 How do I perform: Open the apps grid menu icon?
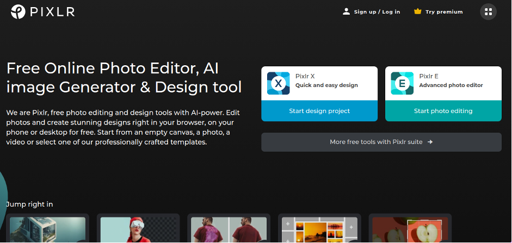pyautogui.click(x=488, y=11)
